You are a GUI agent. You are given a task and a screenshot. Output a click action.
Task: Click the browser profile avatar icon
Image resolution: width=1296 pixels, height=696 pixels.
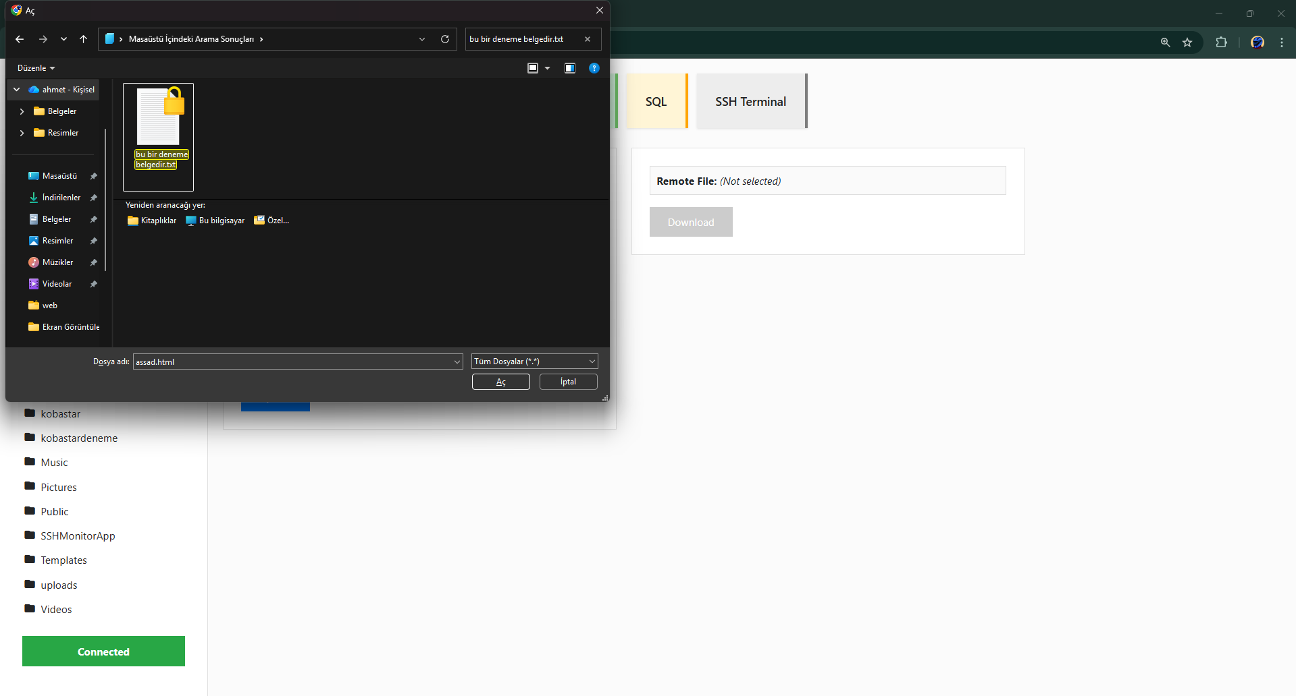pos(1257,42)
